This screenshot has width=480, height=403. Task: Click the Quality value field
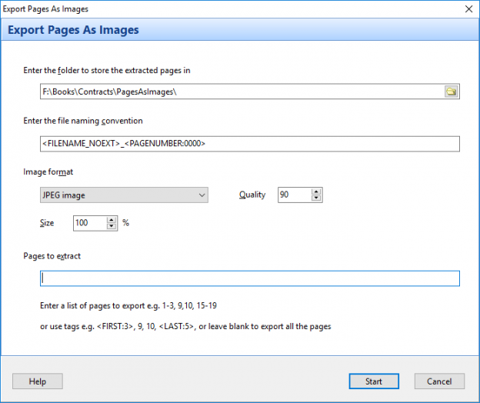(295, 195)
